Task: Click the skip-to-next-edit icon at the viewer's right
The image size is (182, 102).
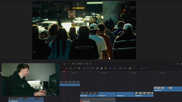Action: coord(177,64)
